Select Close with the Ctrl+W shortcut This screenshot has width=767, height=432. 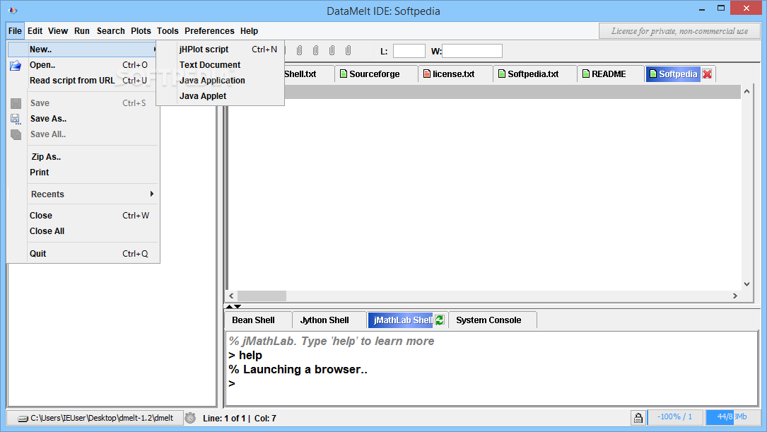pyautogui.click(x=83, y=216)
